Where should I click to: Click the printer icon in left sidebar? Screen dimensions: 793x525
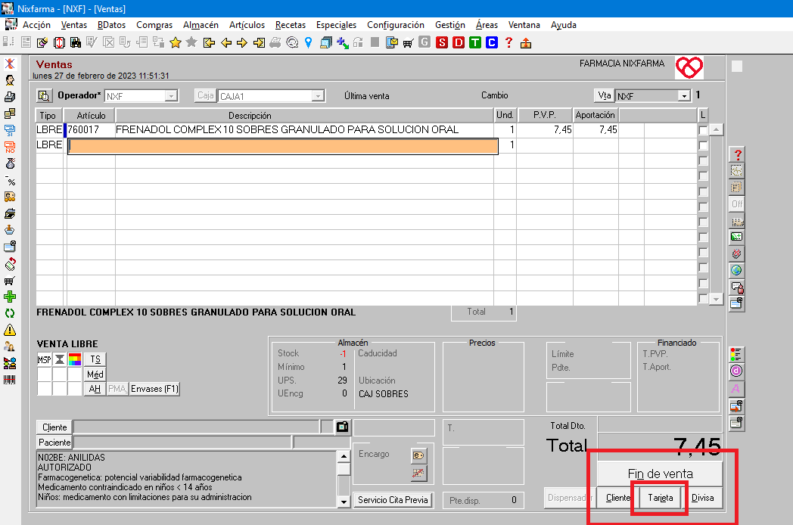pyautogui.click(x=10, y=97)
